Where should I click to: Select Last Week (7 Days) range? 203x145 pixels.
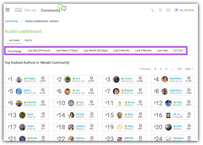pos(67,51)
